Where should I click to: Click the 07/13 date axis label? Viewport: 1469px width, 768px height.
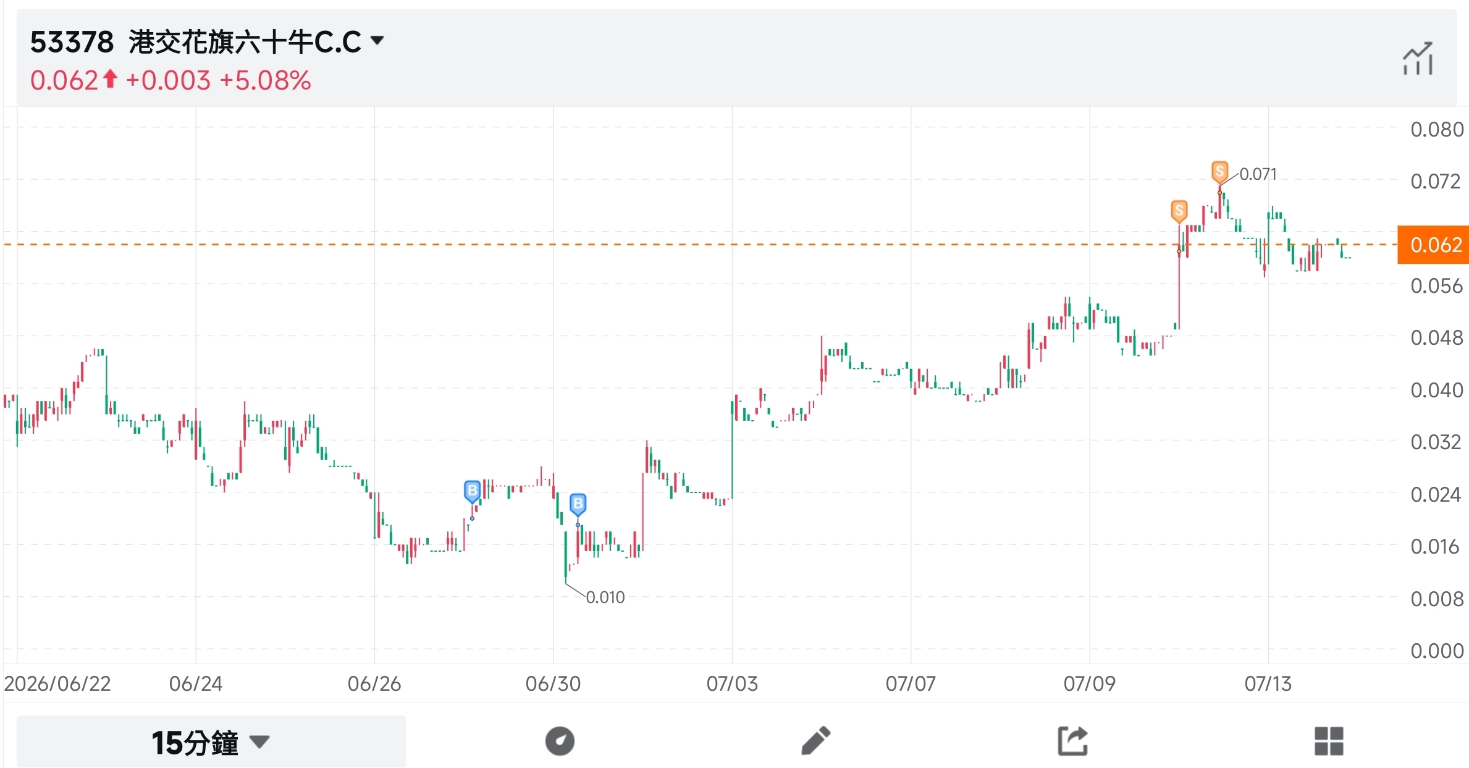(x=1268, y=683)
